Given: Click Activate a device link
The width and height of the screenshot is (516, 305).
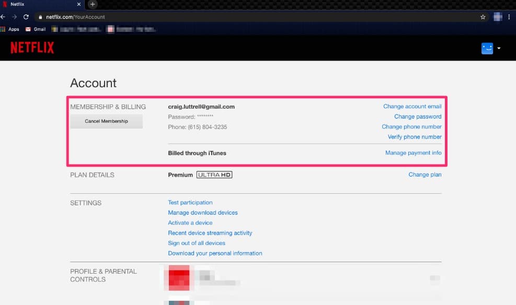Looking at the screenshot, I should [x=190, y=223].
